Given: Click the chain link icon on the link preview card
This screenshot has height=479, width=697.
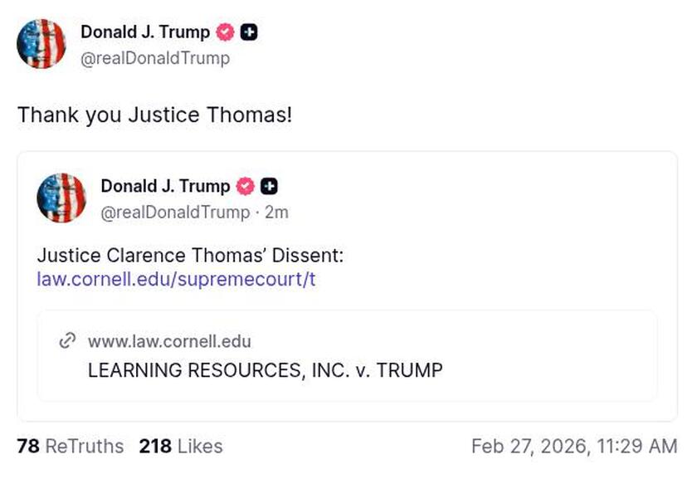Looking at the screenshot, I should click(66, 340).
